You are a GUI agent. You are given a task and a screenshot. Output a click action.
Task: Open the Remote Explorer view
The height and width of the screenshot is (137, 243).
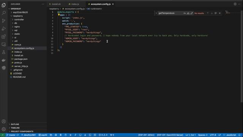(x=3, y=45)
